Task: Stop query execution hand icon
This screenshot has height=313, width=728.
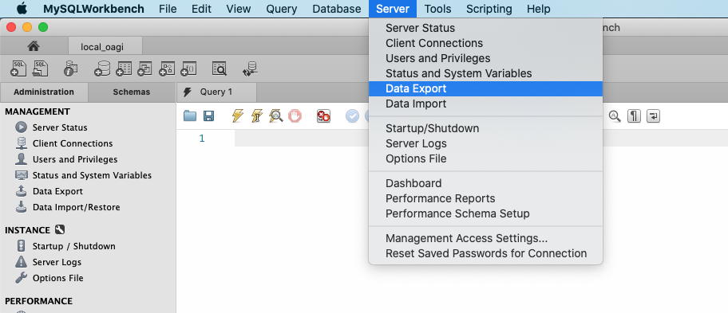Action: 295,115
